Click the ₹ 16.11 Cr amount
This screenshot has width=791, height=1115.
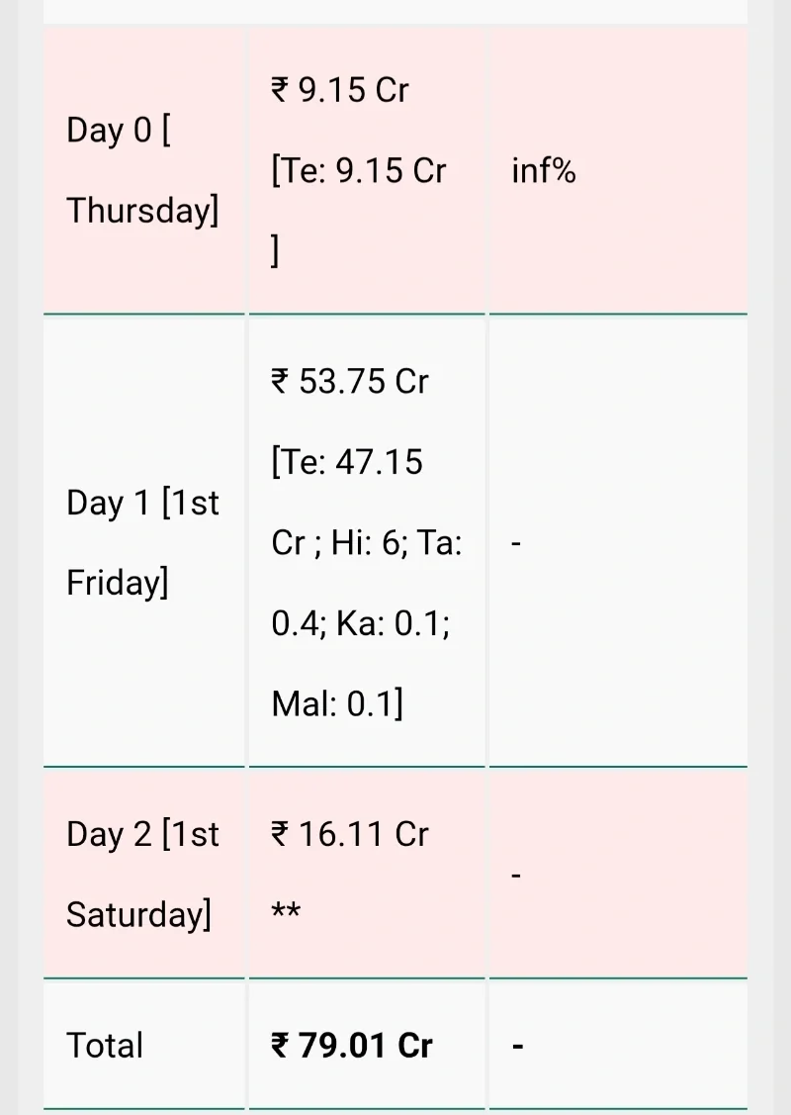[x=350, y=834]
